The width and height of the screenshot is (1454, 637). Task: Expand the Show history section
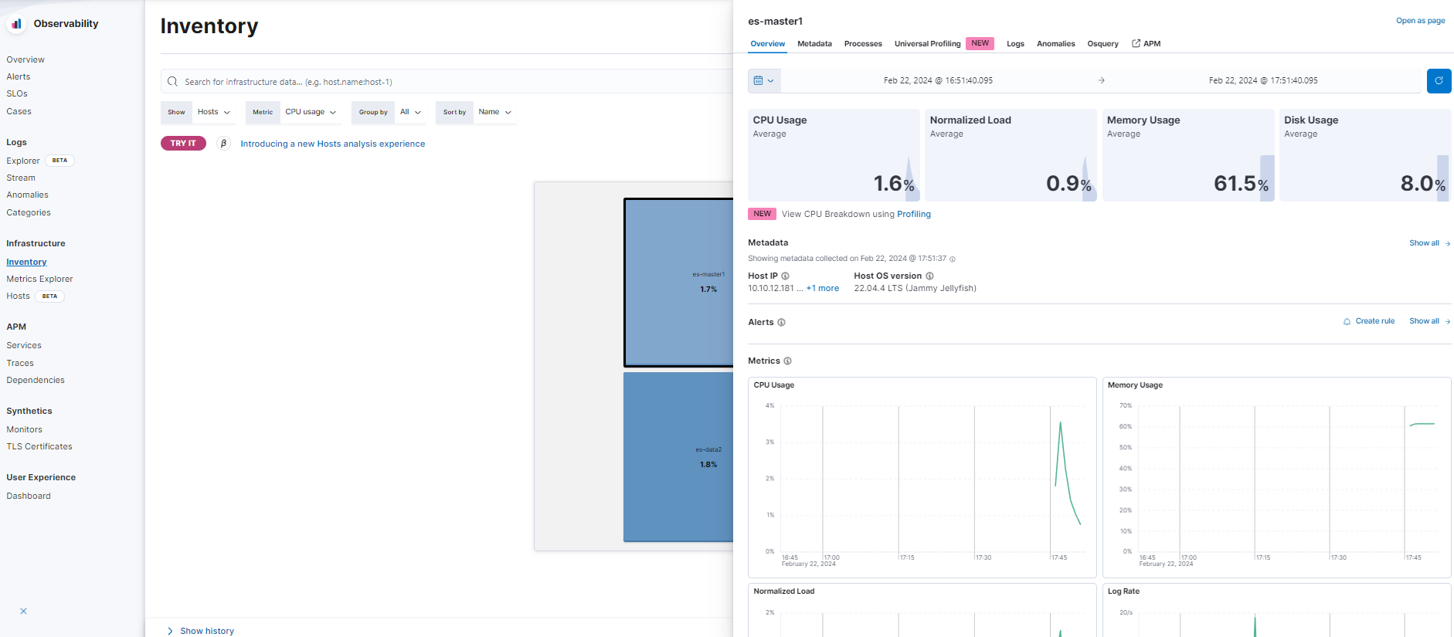click(x=200, y=631)
